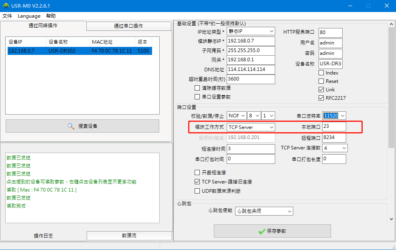Select device 192.168.0.7 in device list
The image size is (396, 250).
(x=80, y=51)
